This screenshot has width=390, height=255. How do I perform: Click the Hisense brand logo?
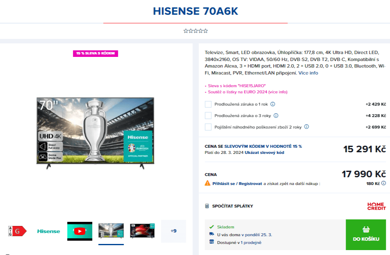48,231
